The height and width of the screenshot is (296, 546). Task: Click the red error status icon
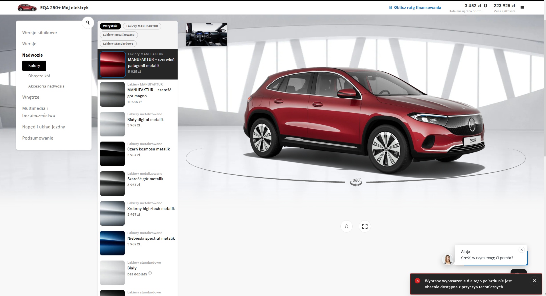click(x=418, y=281)
